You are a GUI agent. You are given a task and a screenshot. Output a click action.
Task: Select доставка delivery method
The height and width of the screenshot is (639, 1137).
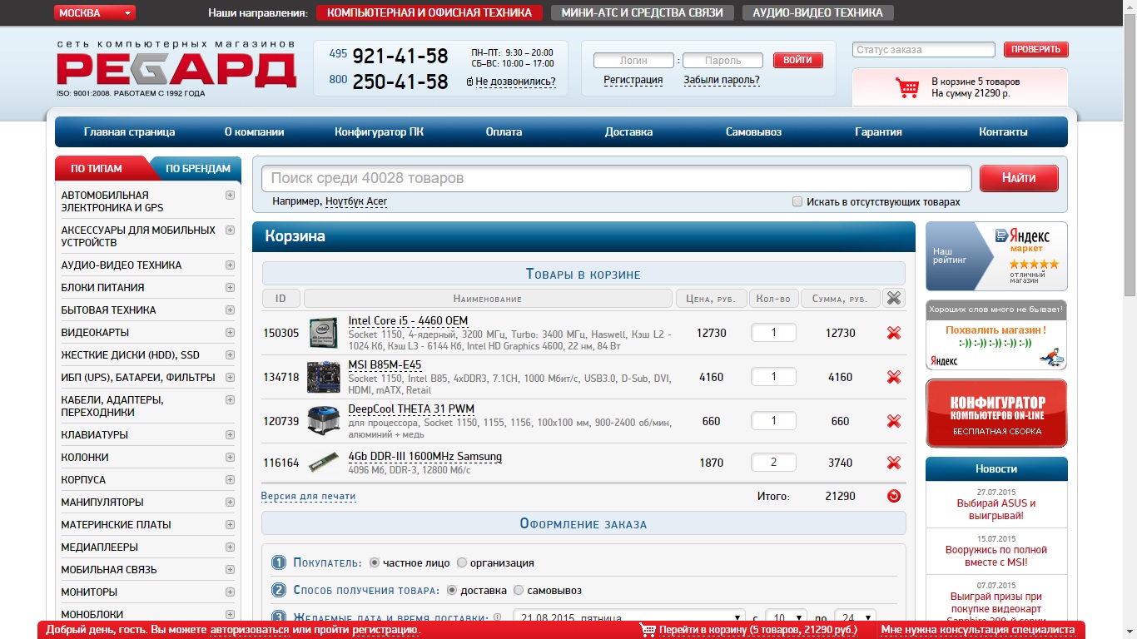452,590
